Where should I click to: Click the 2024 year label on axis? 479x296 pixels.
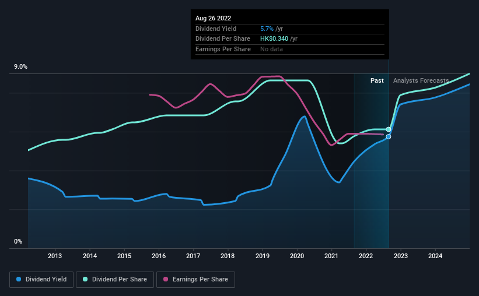pos(435,256)
